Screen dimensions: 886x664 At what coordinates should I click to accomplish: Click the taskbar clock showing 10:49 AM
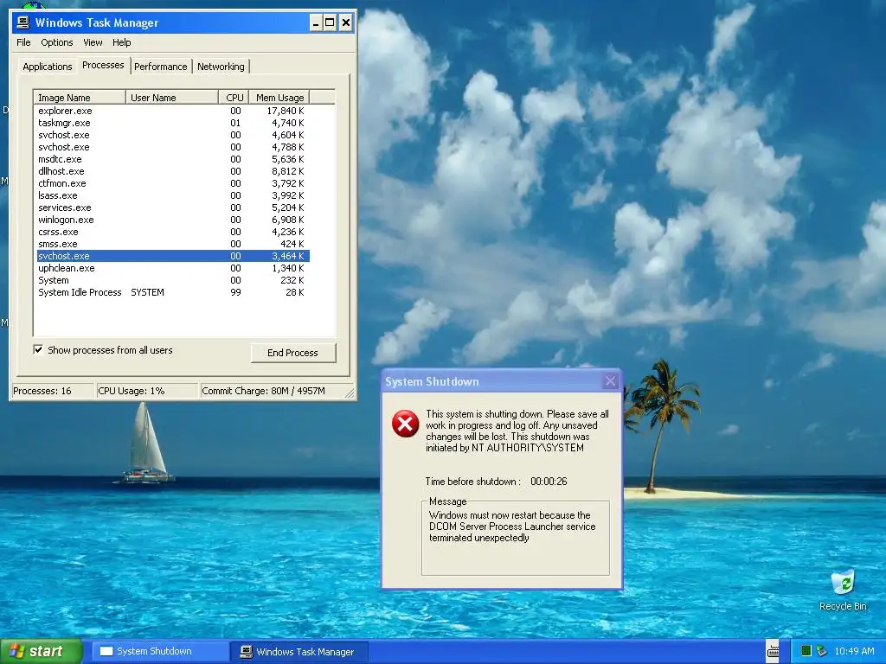click(x=854, y=651)
